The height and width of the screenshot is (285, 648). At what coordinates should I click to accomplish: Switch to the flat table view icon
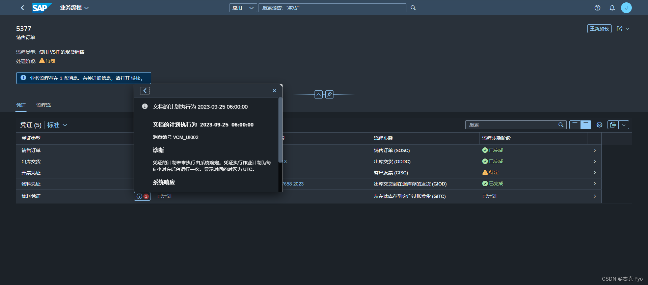(586, 125)
